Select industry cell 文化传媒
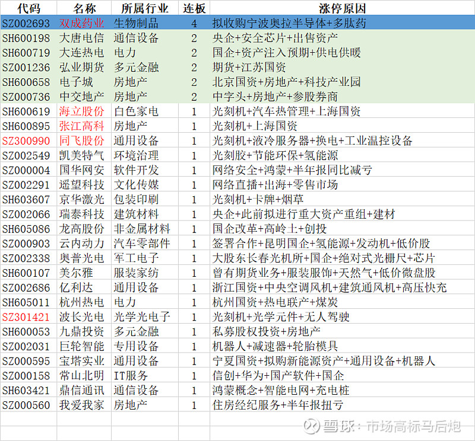Image resolution: width=475 pixels, height=441 pixels. point(136,185)
